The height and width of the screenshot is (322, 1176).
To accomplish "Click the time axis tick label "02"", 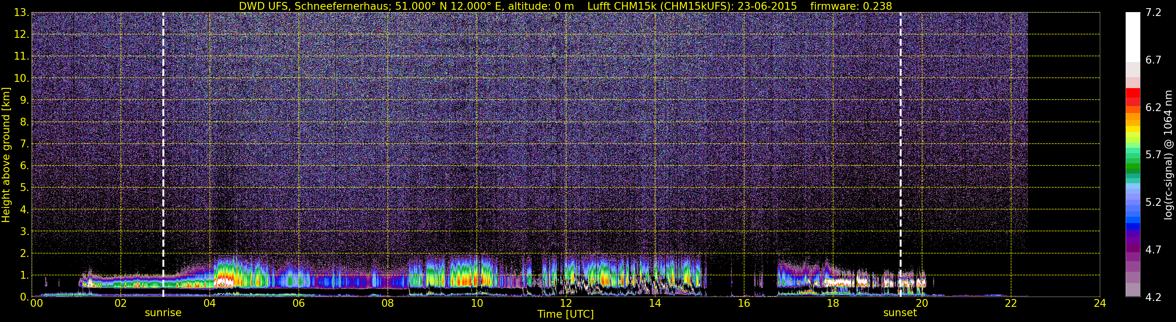I will tap(121, 303).
